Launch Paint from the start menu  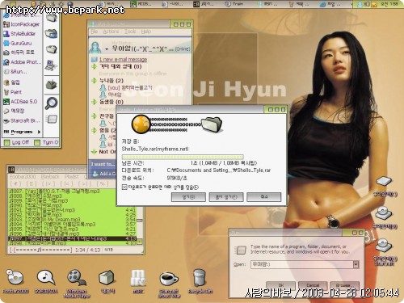(13, 92)
